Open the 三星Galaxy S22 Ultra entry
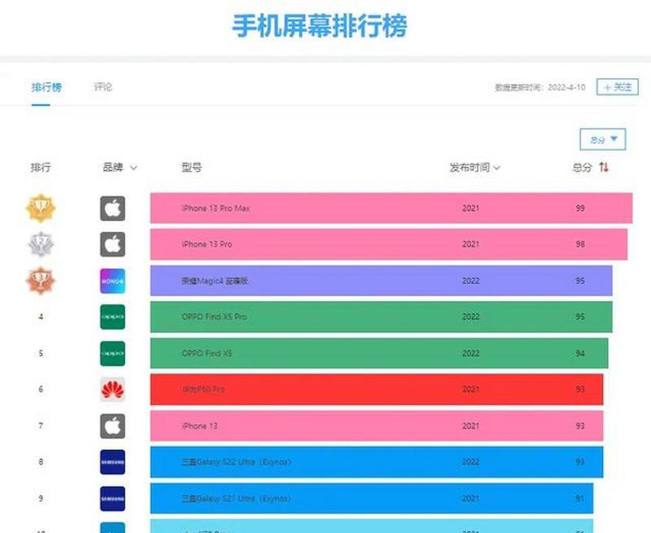Image resolution: width=651 pixels, height=533 pixels. pos(377,462)
